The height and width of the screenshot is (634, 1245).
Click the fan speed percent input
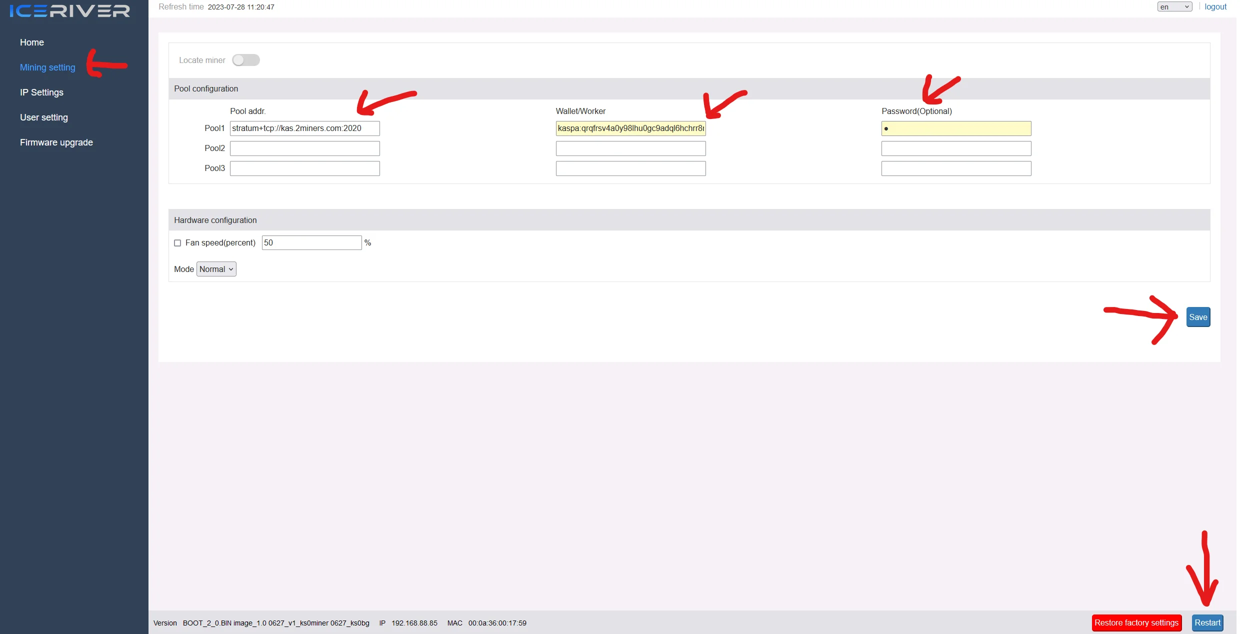[311, 243]
